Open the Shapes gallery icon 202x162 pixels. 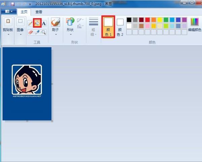pyautogui.click(x=70, y=22)
